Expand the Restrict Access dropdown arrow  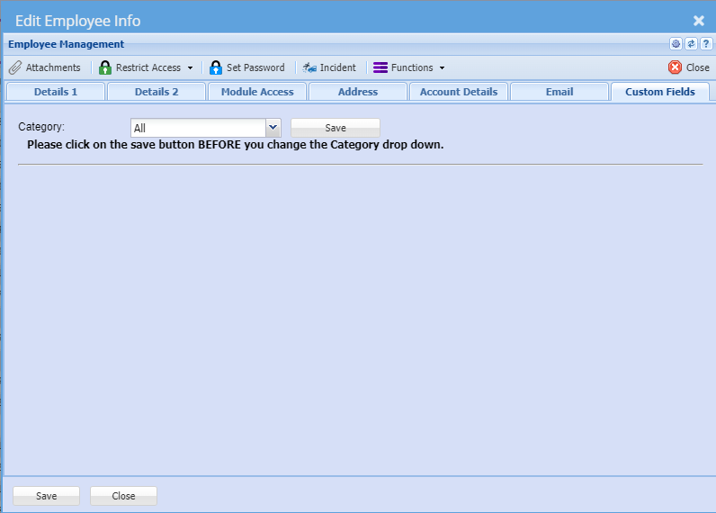(190, 68)
